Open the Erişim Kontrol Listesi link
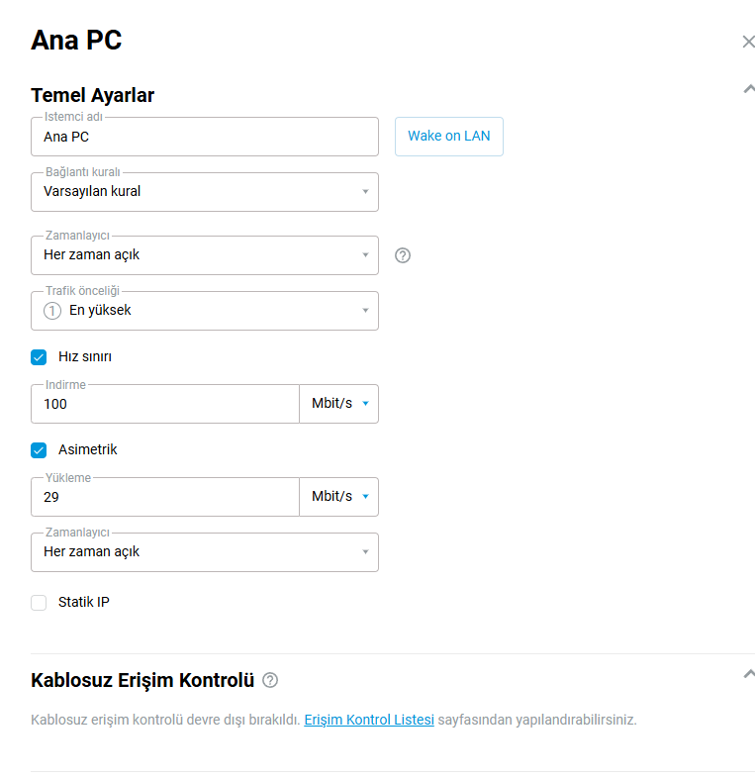 pyautogui.click(x=369, y=720)
